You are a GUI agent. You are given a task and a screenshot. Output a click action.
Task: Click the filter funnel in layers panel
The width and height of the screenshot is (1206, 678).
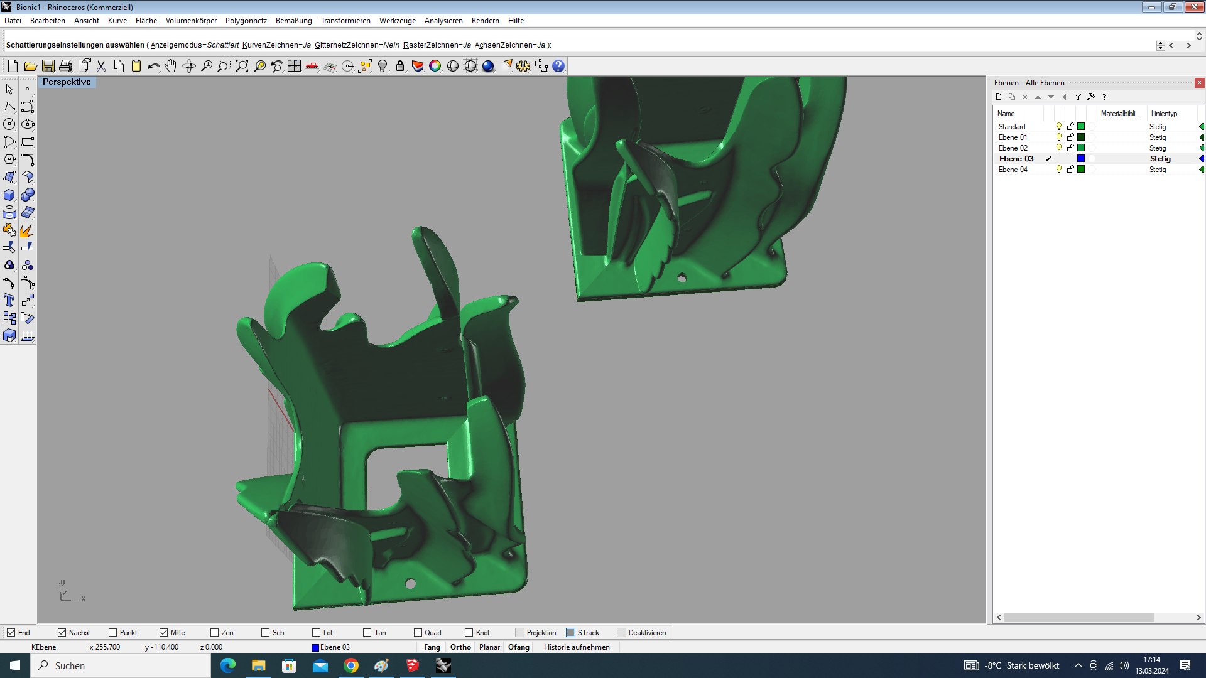(x=1078, y=97)
